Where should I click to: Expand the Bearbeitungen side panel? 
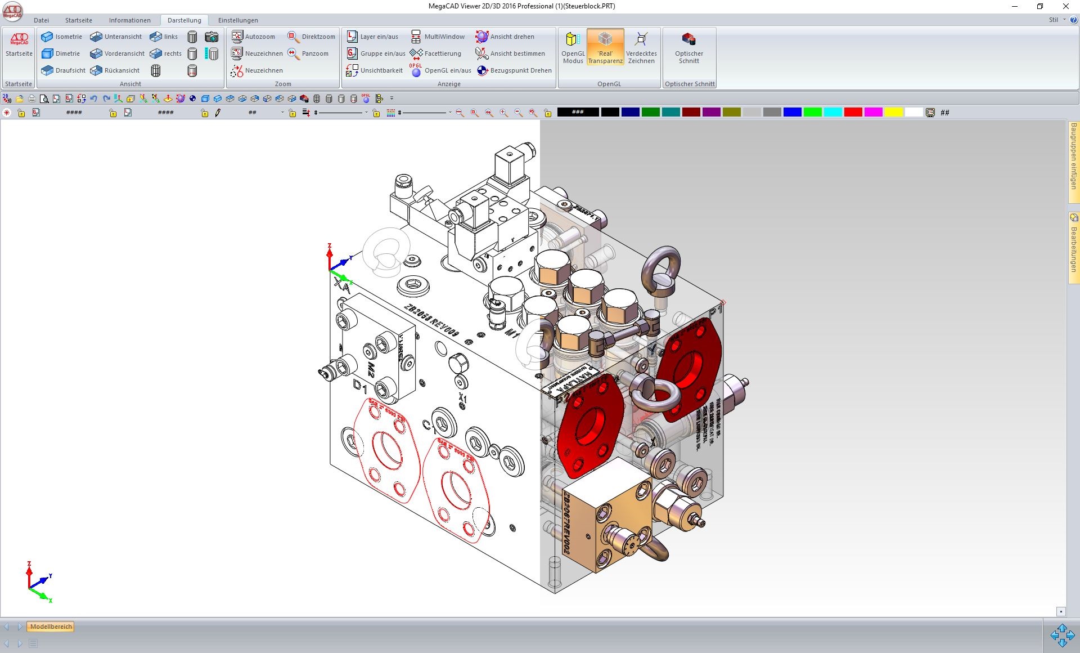(1073, 247)
